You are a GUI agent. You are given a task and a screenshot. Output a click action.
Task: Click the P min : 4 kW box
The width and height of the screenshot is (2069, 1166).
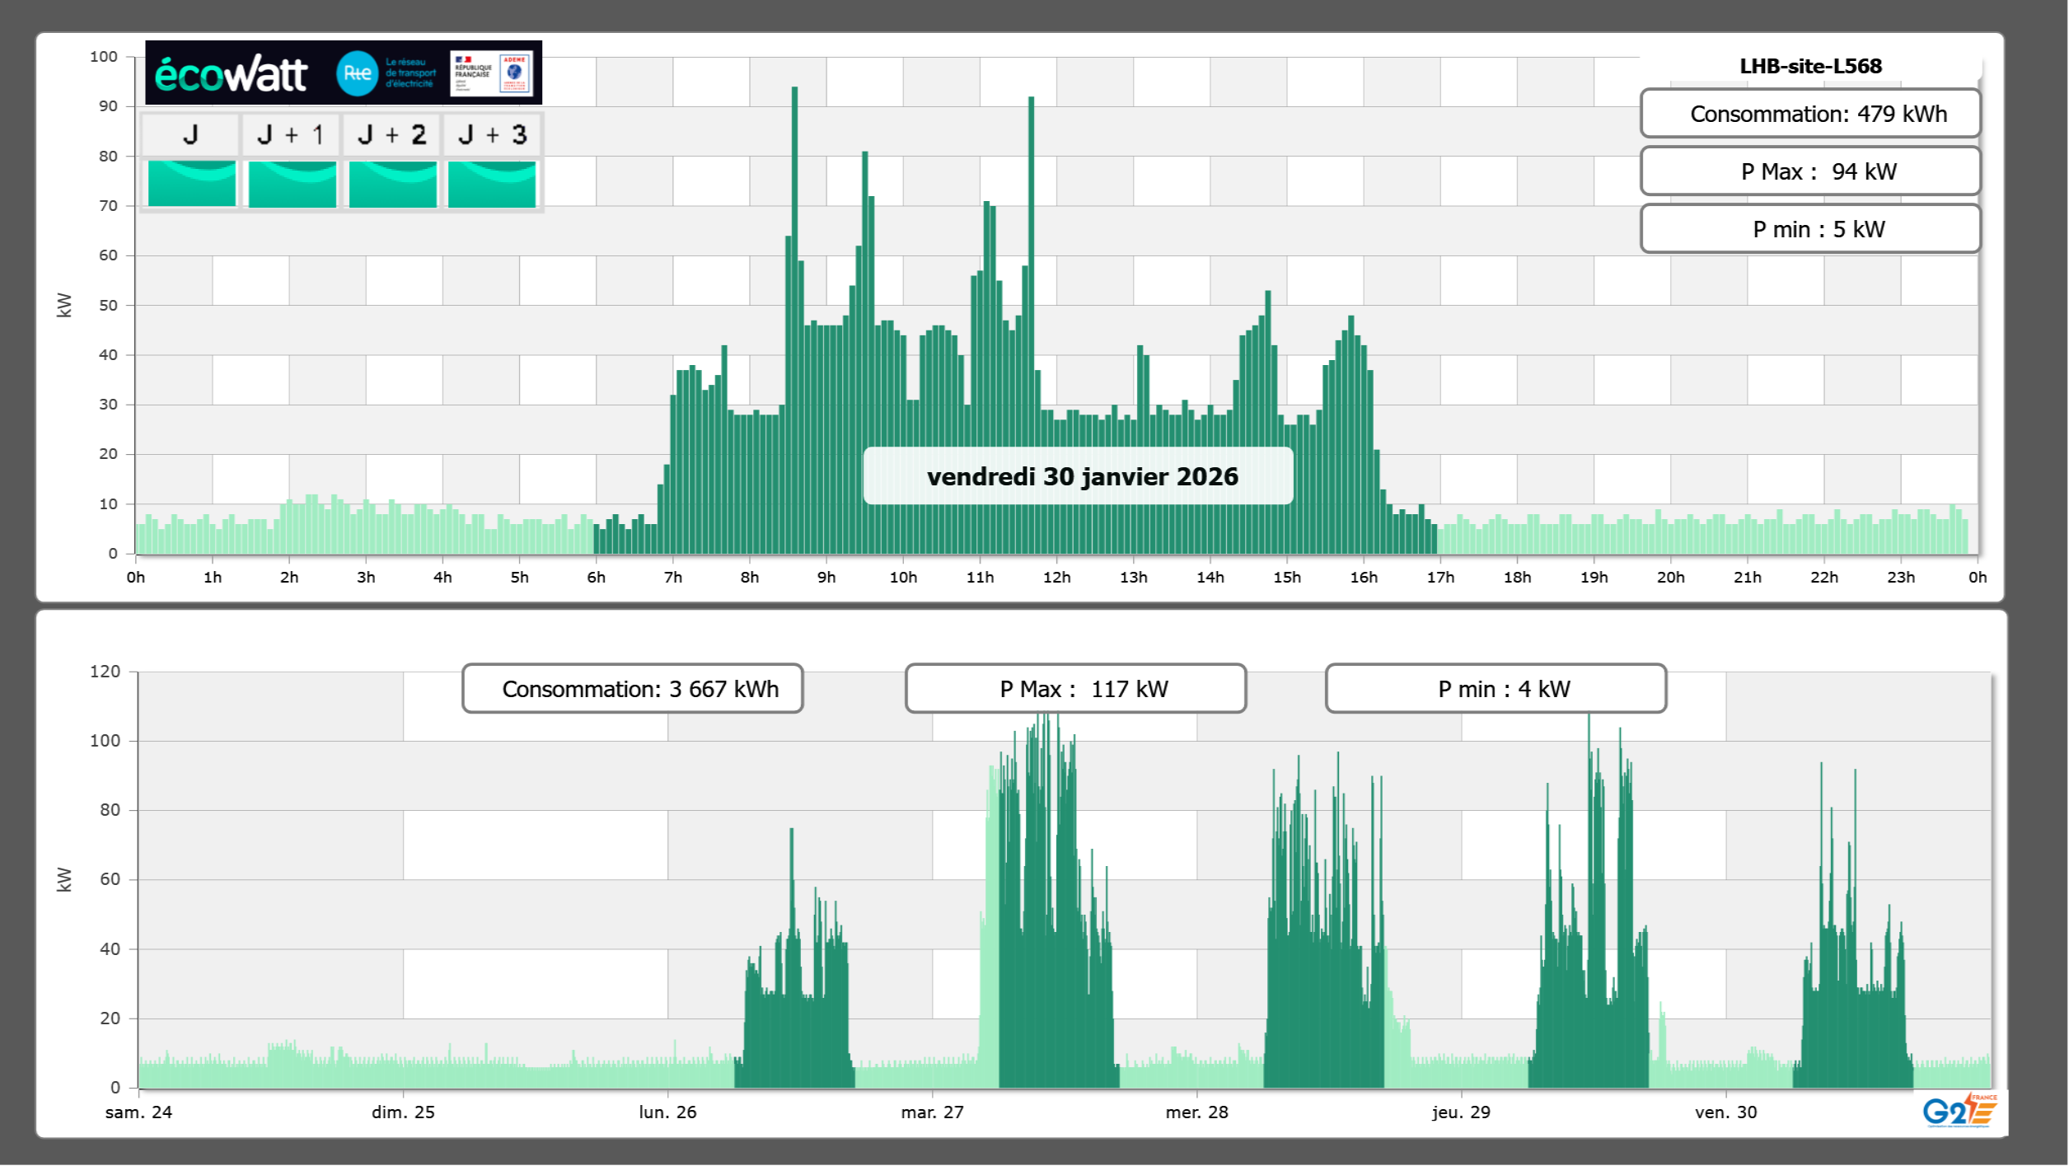(1496, 689)
